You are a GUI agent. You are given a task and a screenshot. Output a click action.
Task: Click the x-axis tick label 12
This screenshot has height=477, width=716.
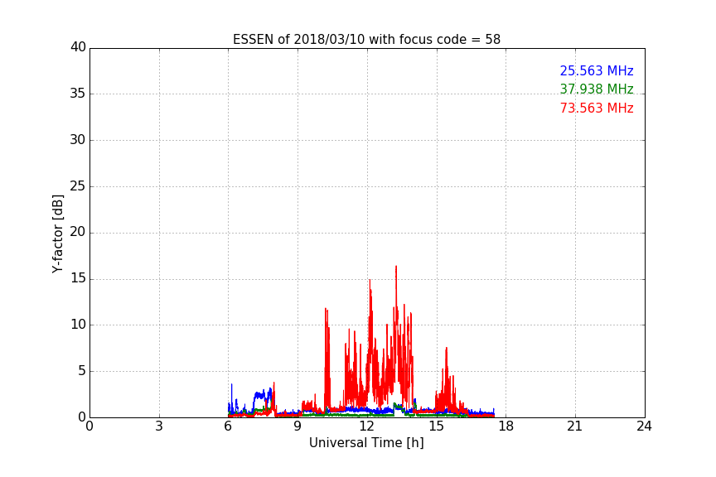pyautogui.click(x=366, y=426)
